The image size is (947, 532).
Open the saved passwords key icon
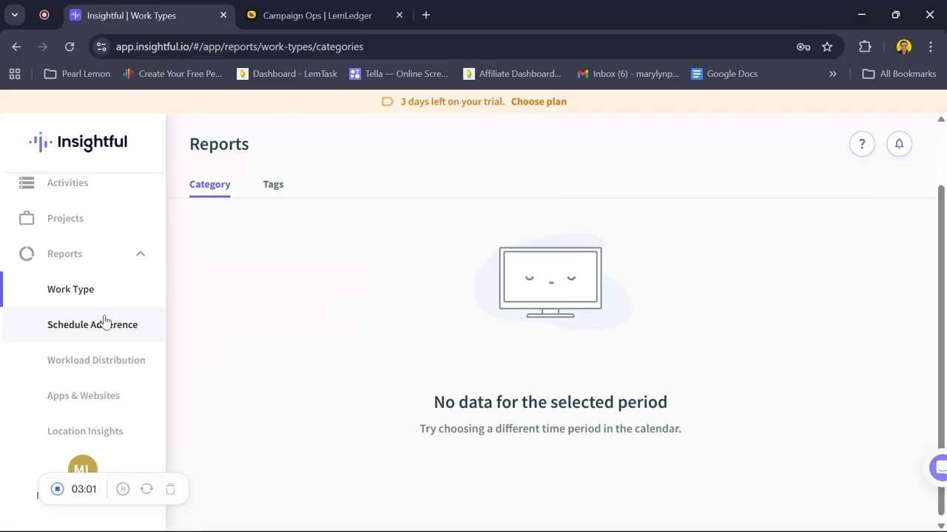click(x=803, y=47)
